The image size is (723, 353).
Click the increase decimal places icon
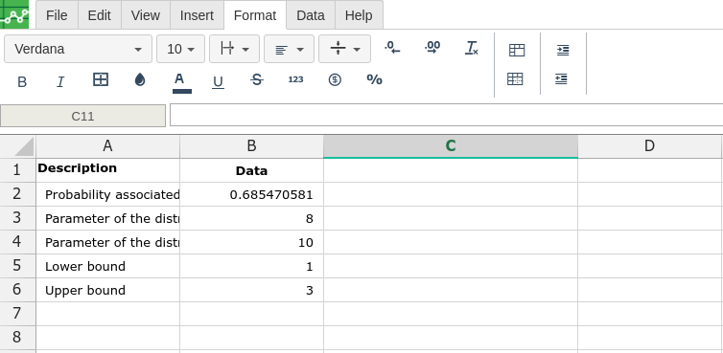tap(432, 48)
